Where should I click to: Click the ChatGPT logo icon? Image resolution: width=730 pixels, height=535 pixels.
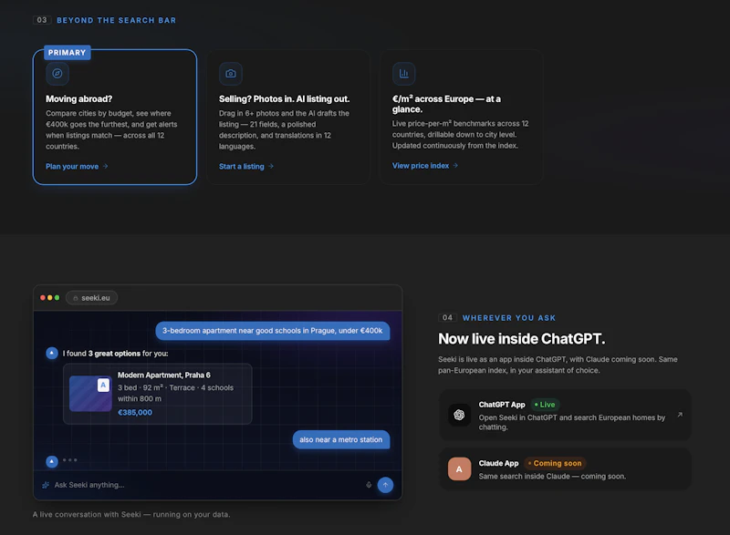[x=460, y=415]
